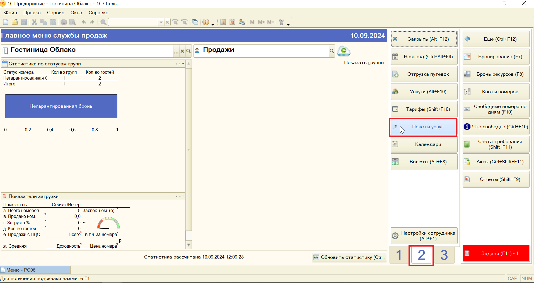The image size is (534, 283).
Task: Click the search magnifier in Гостиница Облако field
Action: click(x=189, y=51)
